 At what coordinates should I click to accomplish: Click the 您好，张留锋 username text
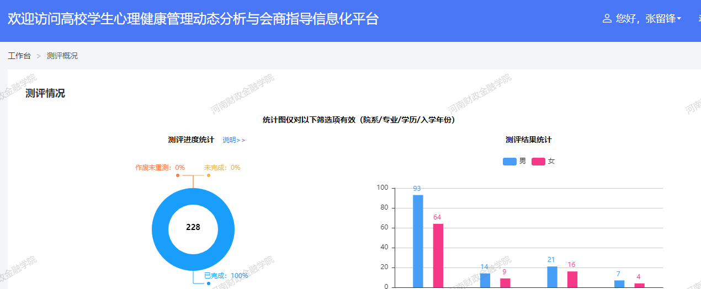646,19
